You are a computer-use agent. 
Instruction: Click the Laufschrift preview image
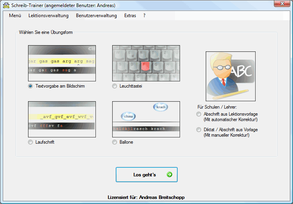(62, 119)
